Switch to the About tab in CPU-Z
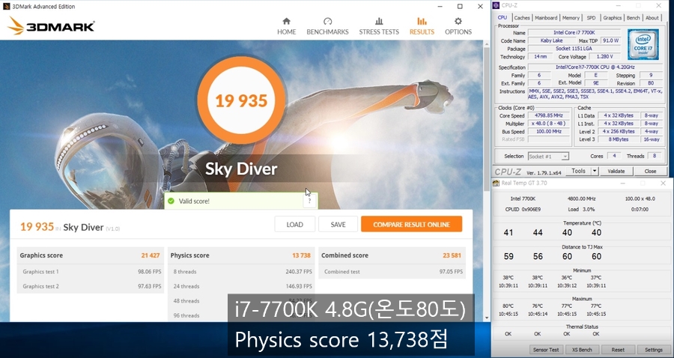 [652, 18]
